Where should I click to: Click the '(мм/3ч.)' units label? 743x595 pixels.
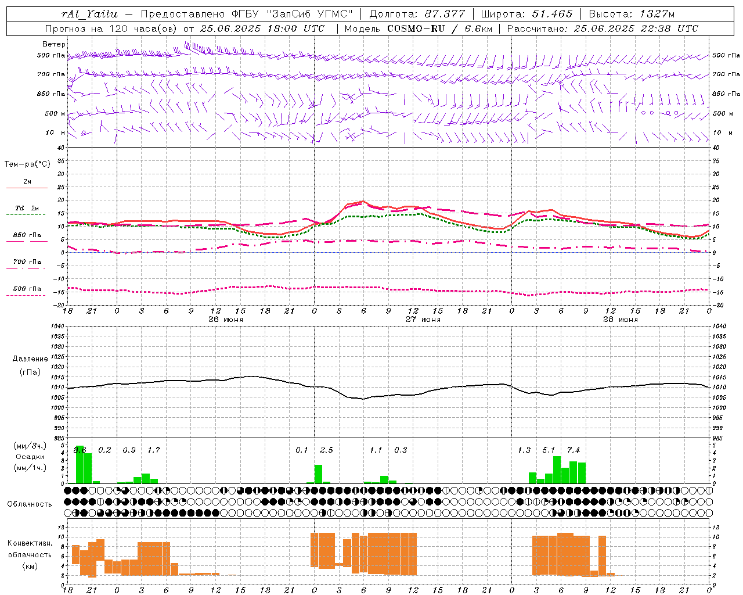tap(30, 446)
